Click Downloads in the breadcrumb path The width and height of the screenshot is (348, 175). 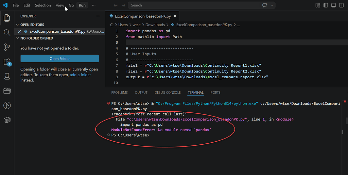coord(155,25)
